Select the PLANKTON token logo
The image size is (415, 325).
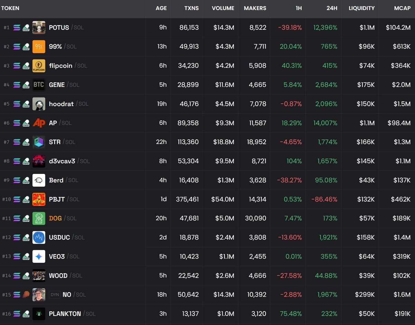click(39, 314)
